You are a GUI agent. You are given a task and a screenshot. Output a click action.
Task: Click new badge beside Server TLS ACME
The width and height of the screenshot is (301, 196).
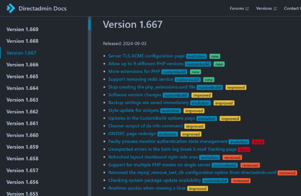pyautogui.click(x=215, y=56)
